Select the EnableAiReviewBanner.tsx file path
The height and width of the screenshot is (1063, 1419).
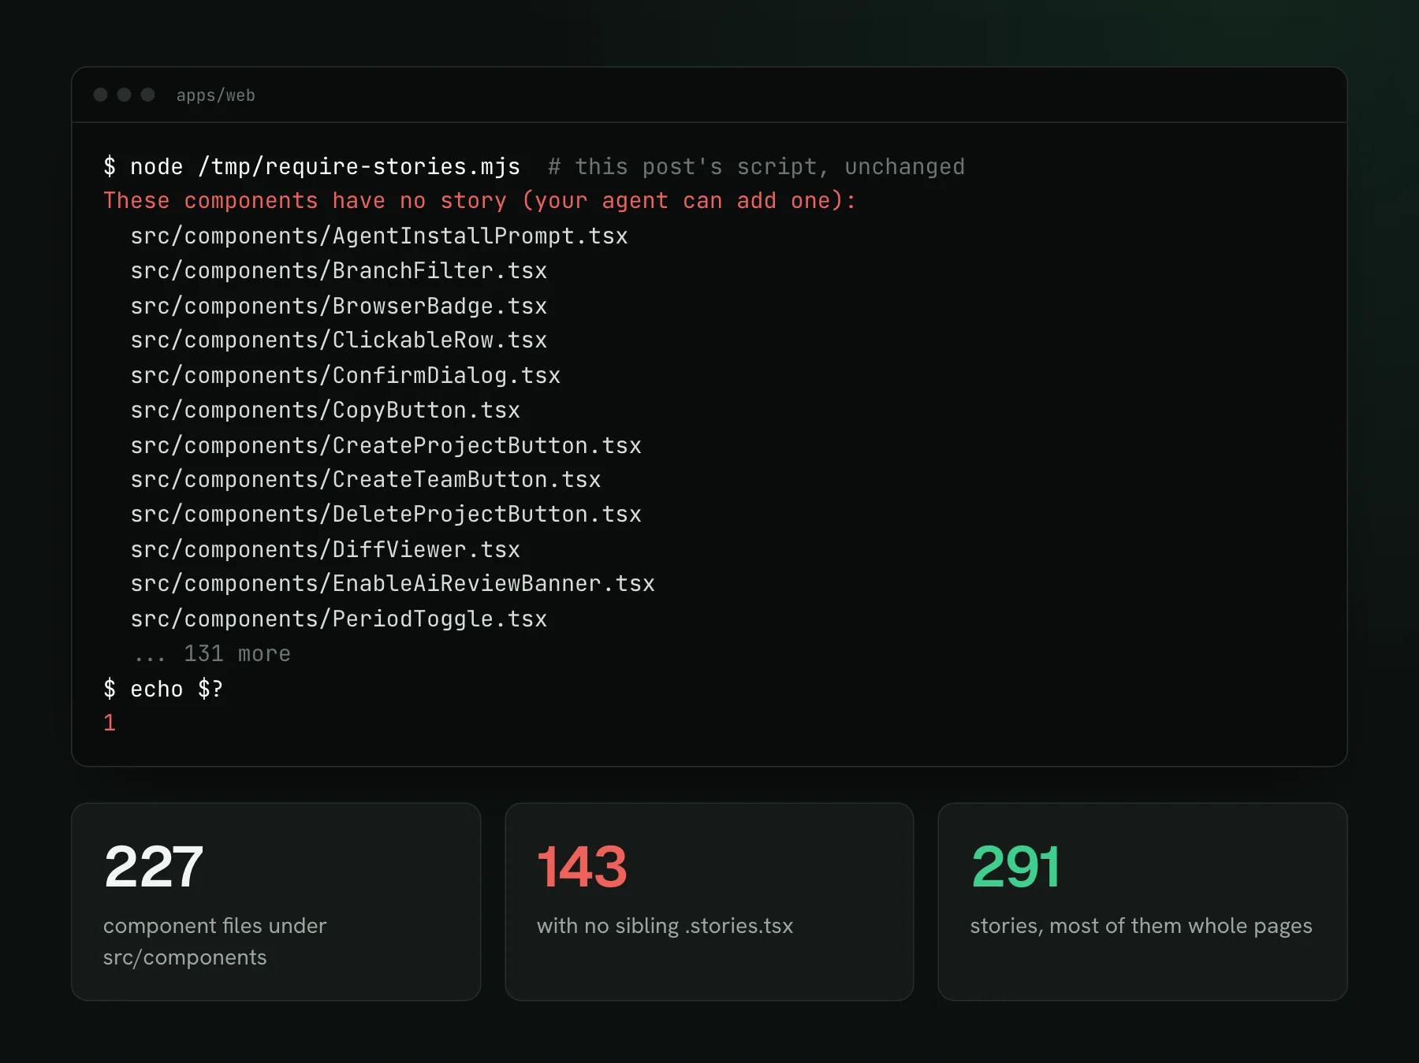coord(392,583)
